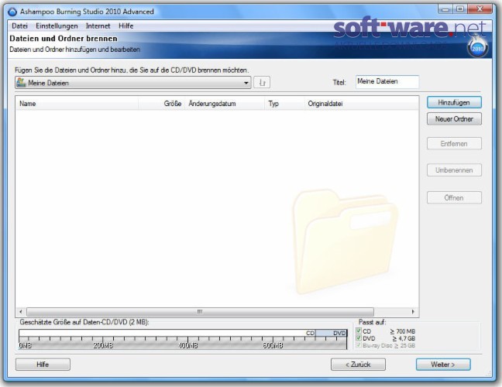This screenshot has height=387, width=502.
Task: Click the Hilfe button at bottom left
Action: (43, 365)
